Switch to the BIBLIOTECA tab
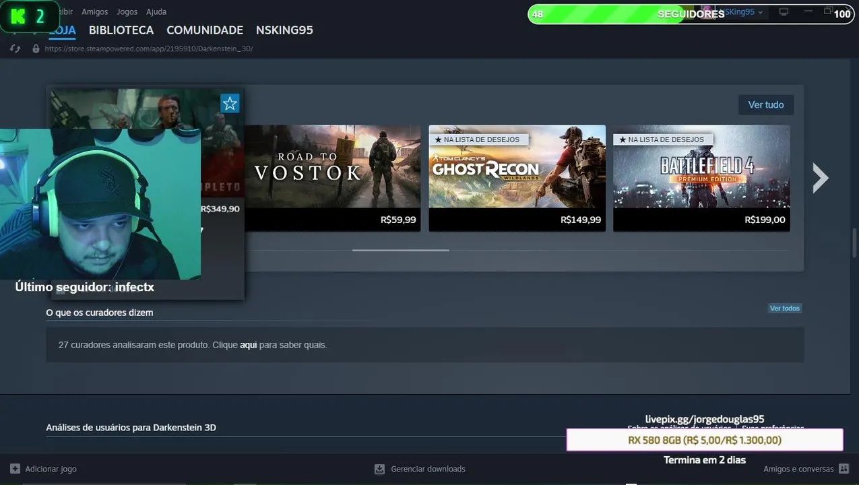The height and width of the screenshot is (485, 859). [121, 30]
